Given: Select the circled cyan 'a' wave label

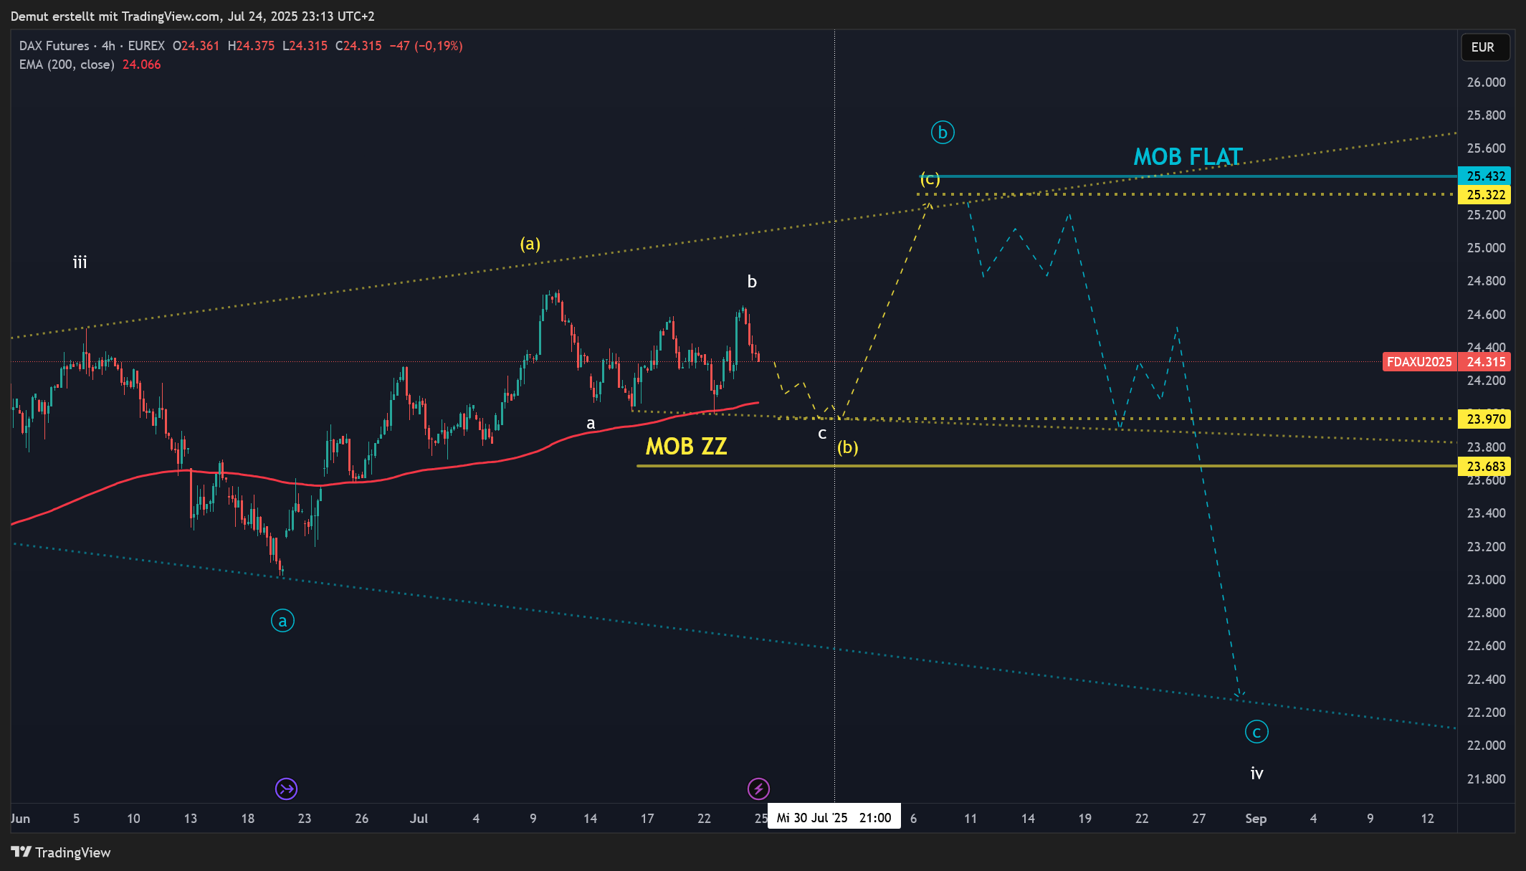Looking at the screenshot, I should (x=282, y=621).
